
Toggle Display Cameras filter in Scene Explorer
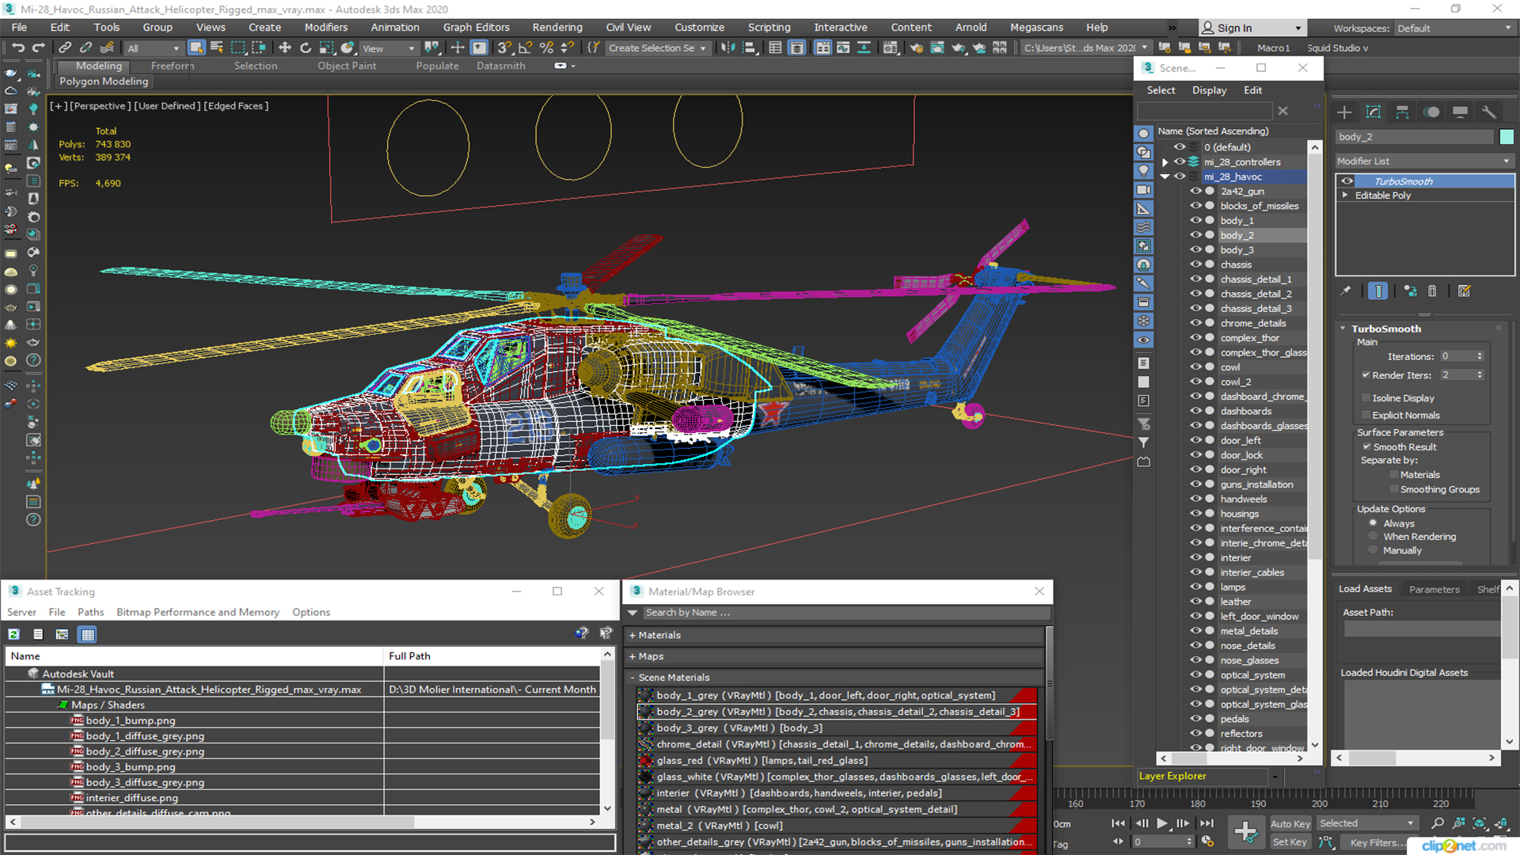point(1143,190)
